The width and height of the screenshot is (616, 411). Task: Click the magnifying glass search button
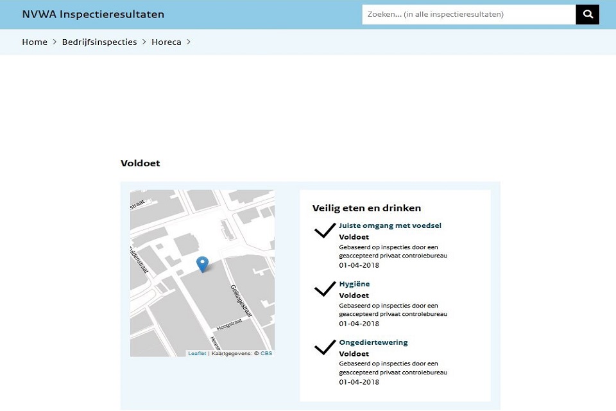pos(587,14)
